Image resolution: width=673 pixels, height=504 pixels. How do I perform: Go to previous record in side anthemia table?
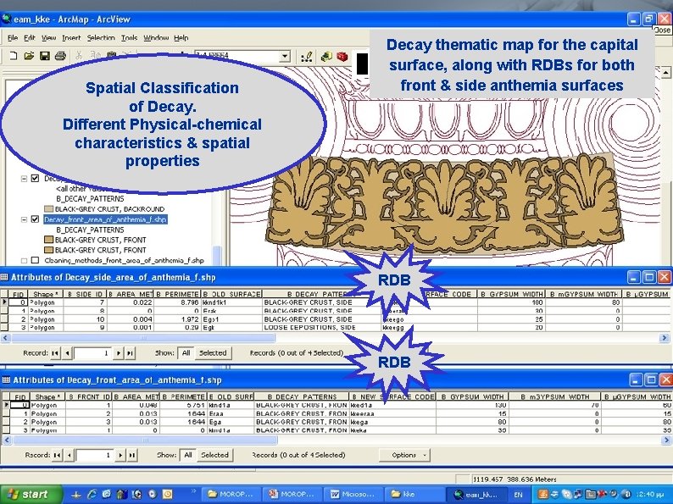(68, 353)
